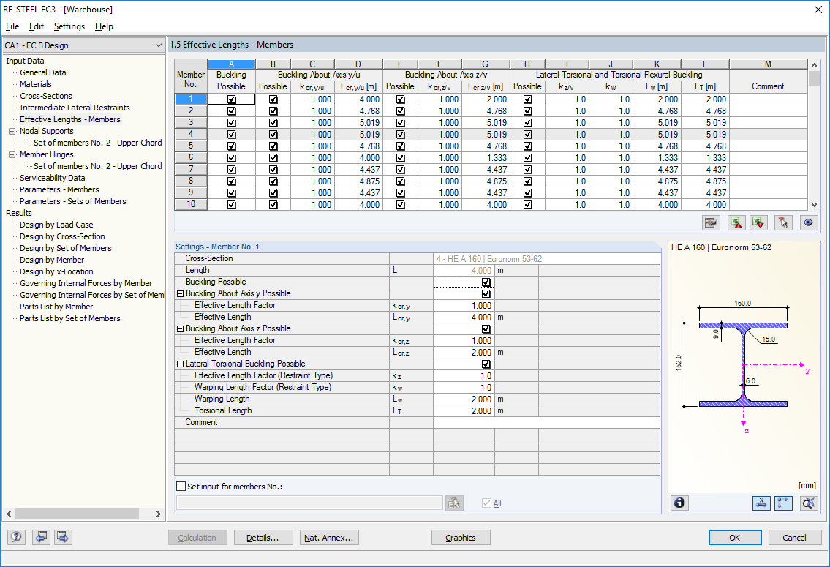Image resolution: width=830 pixels, height=567 pixels.
Task: Click the Details... button
Action: pyautogui.click(x=263, y=537)
